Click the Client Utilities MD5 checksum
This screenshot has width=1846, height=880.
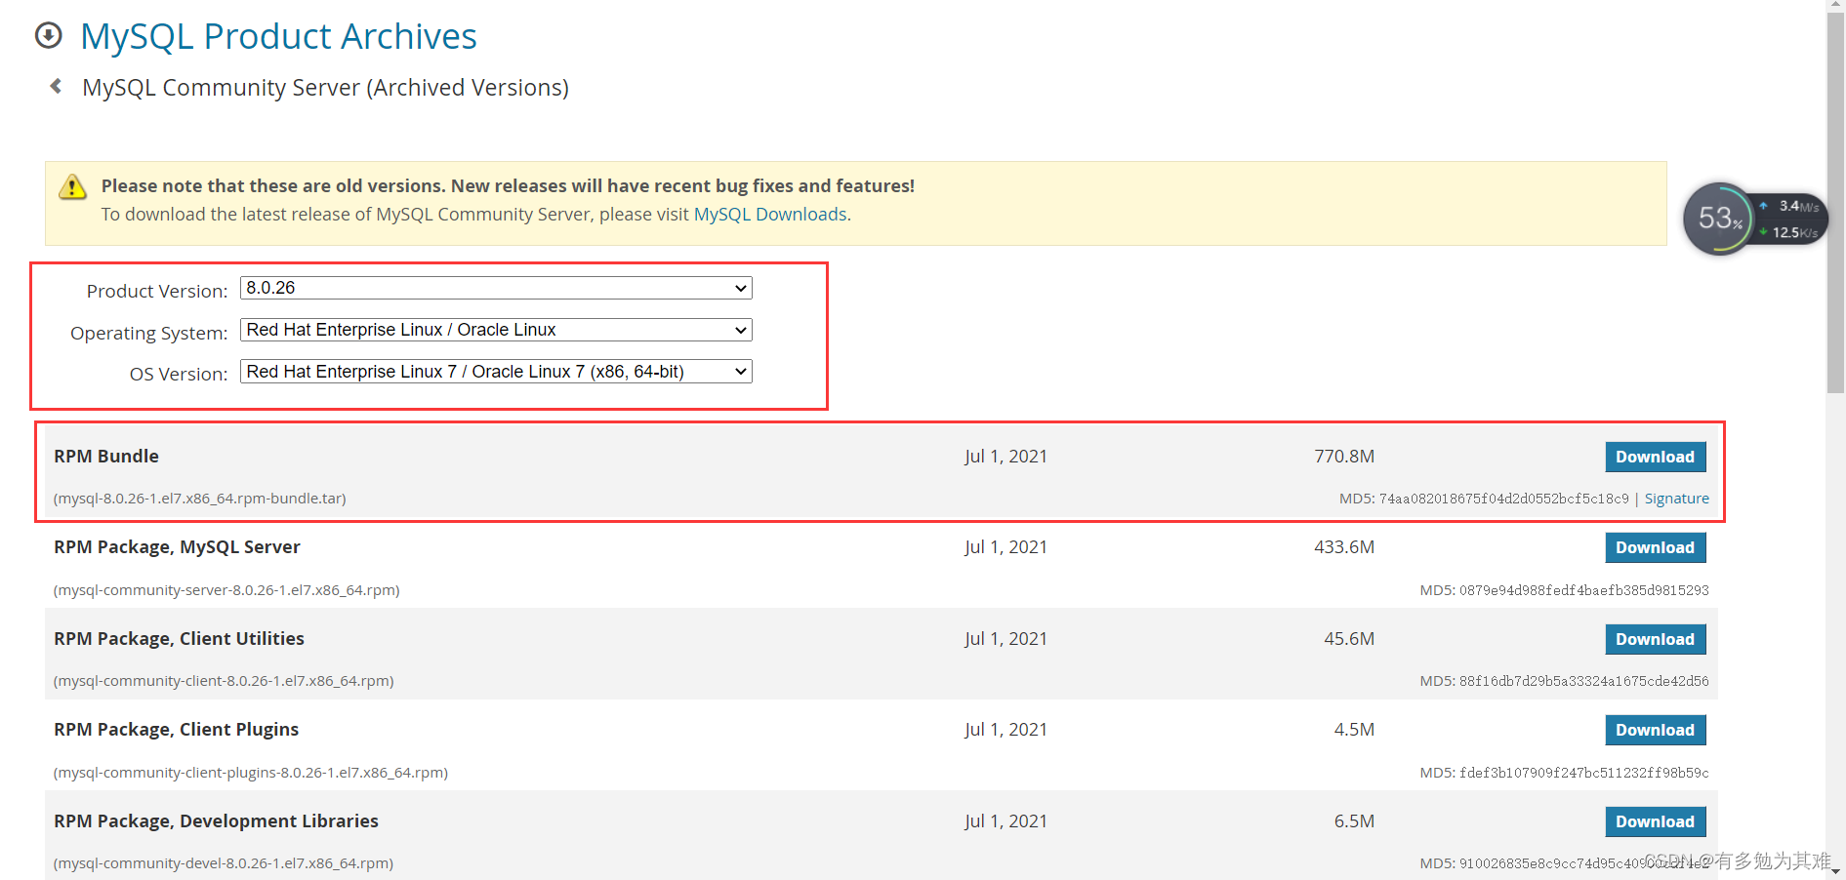click(x=1583, y=681)
